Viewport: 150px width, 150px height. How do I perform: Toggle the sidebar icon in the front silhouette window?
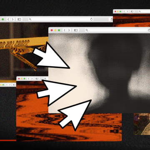(76, 30)
